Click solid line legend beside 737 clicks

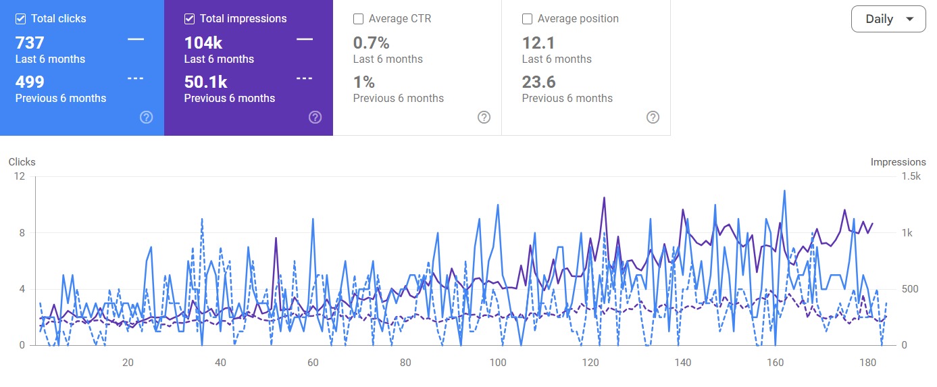(136, 40)
